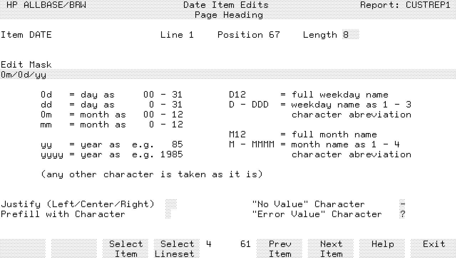The image size is (456, 258).
Task: Select the Page Heading subtitle
Action: 229,15
